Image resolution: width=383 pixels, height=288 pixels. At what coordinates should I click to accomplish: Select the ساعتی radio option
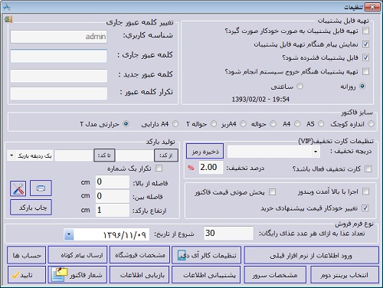(300, 87)
